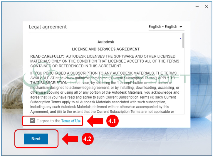The width and height of the screenshot is (213, 157).
Task: Click the license agreement scrollbar thumb
Action: coord(183,40)
